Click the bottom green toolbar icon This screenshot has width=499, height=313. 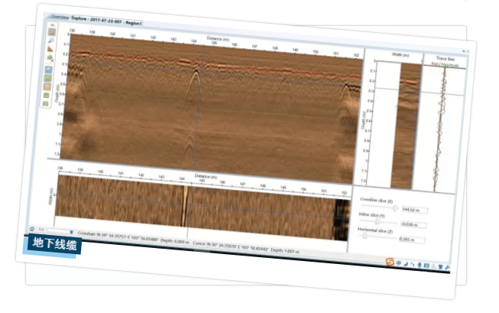(47, 103)
